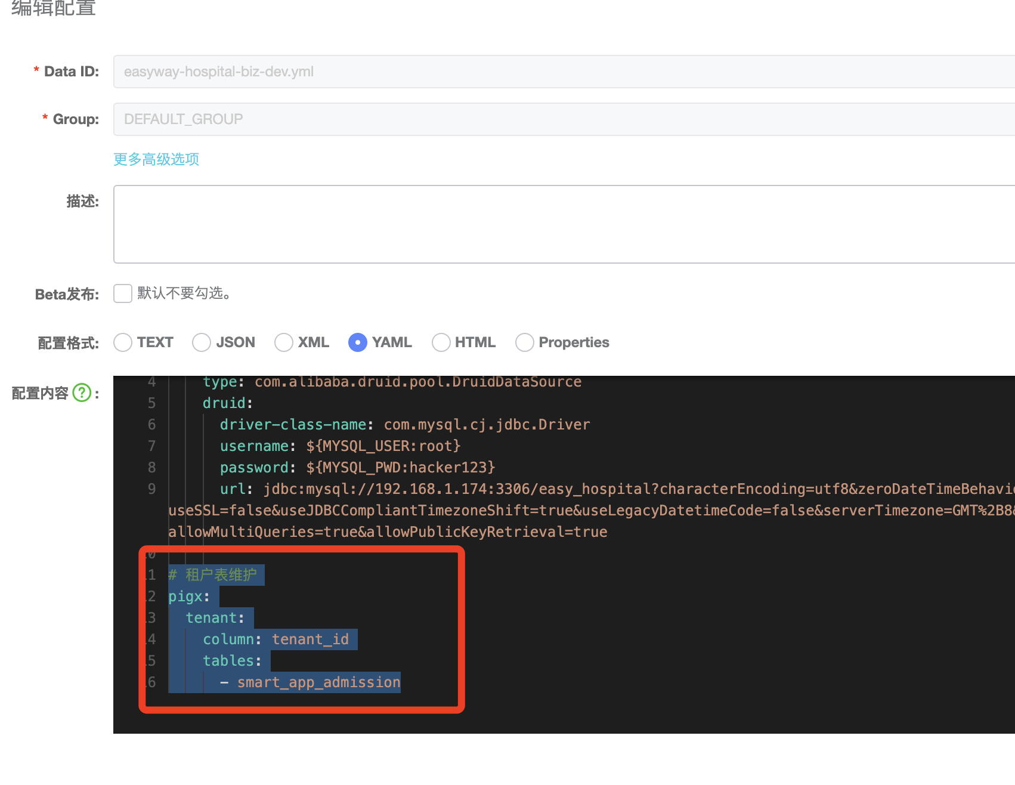Click line number 9 in the gutter
Screen dimensions: 1015x785
pos(151,489)
